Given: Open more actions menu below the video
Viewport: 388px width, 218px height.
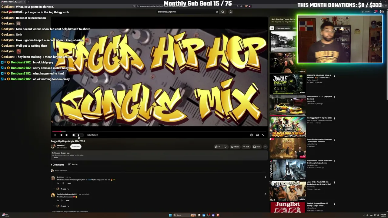Looking at the screenshot, I should 265,147.
